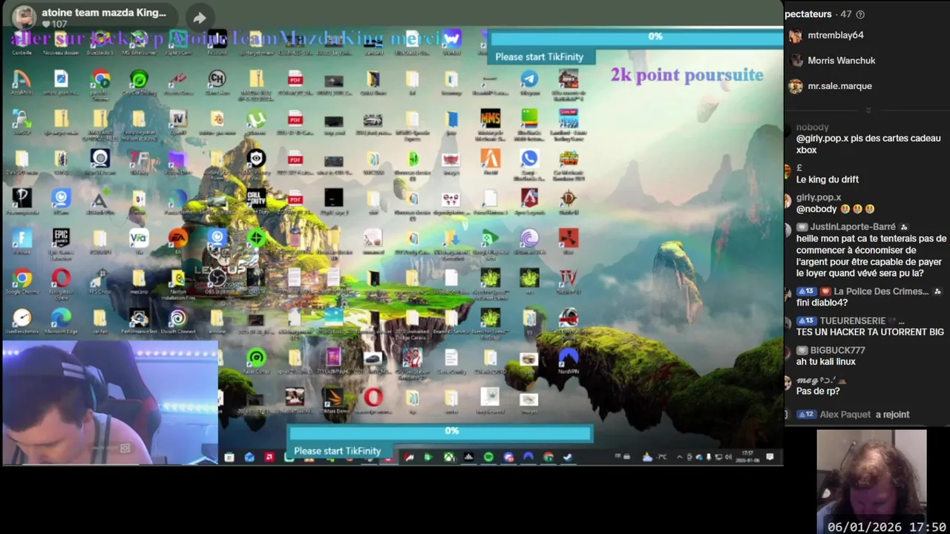Click chat message "Le king du drift"

click(828, 179)
